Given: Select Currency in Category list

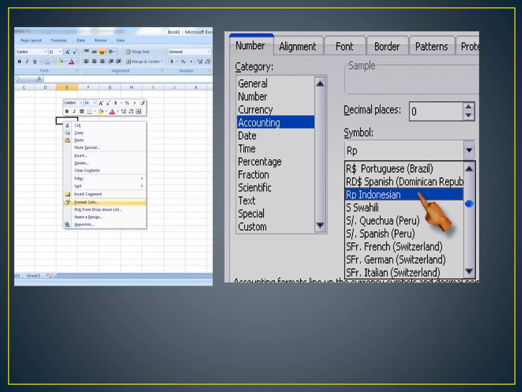Looking at the screenshot, I should click(x=255, y=110).
